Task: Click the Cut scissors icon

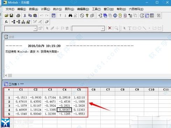Action: [25, 15]
